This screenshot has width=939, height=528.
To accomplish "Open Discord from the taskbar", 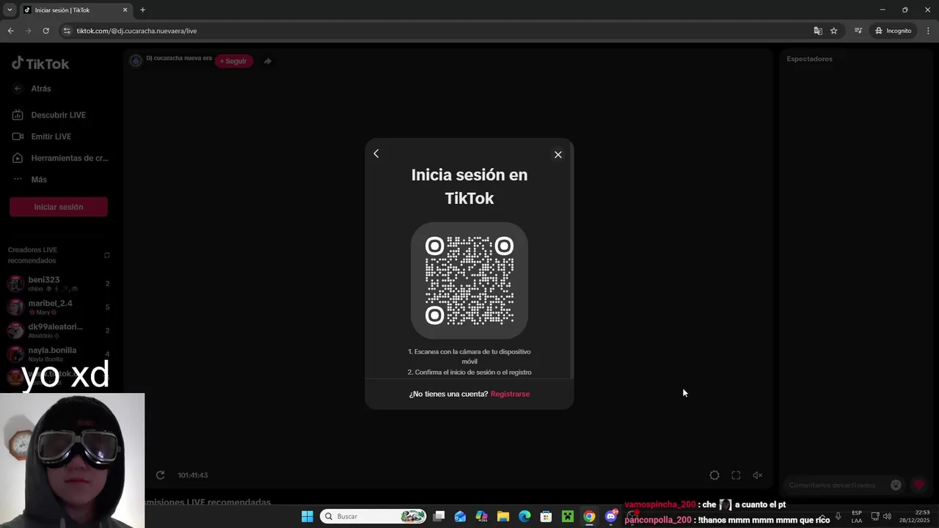I will pyautogui.click(x=611, y=516).
